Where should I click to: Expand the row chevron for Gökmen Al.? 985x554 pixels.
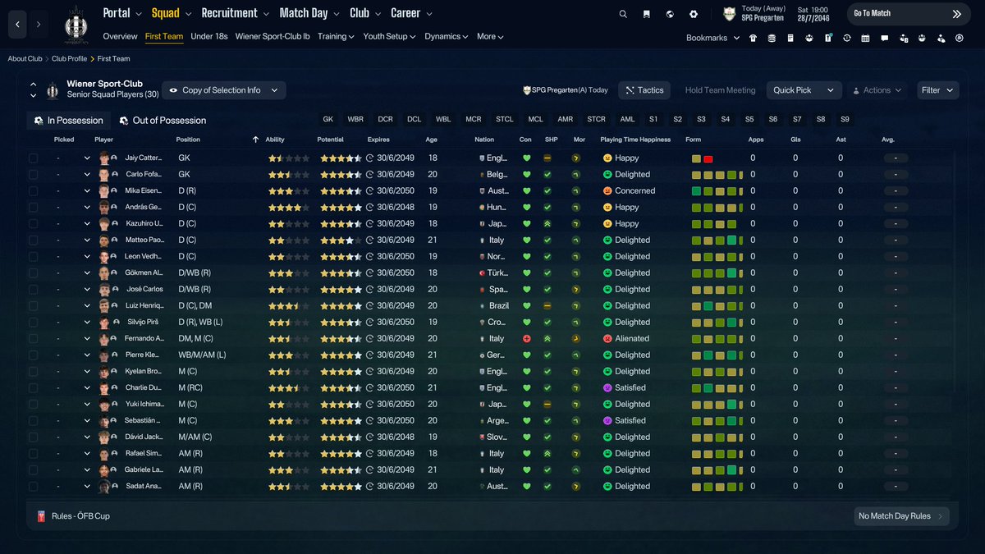tap(87, 272)
